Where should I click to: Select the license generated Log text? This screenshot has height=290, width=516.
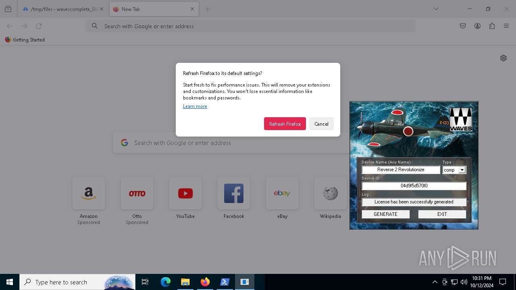click(414, 202)
